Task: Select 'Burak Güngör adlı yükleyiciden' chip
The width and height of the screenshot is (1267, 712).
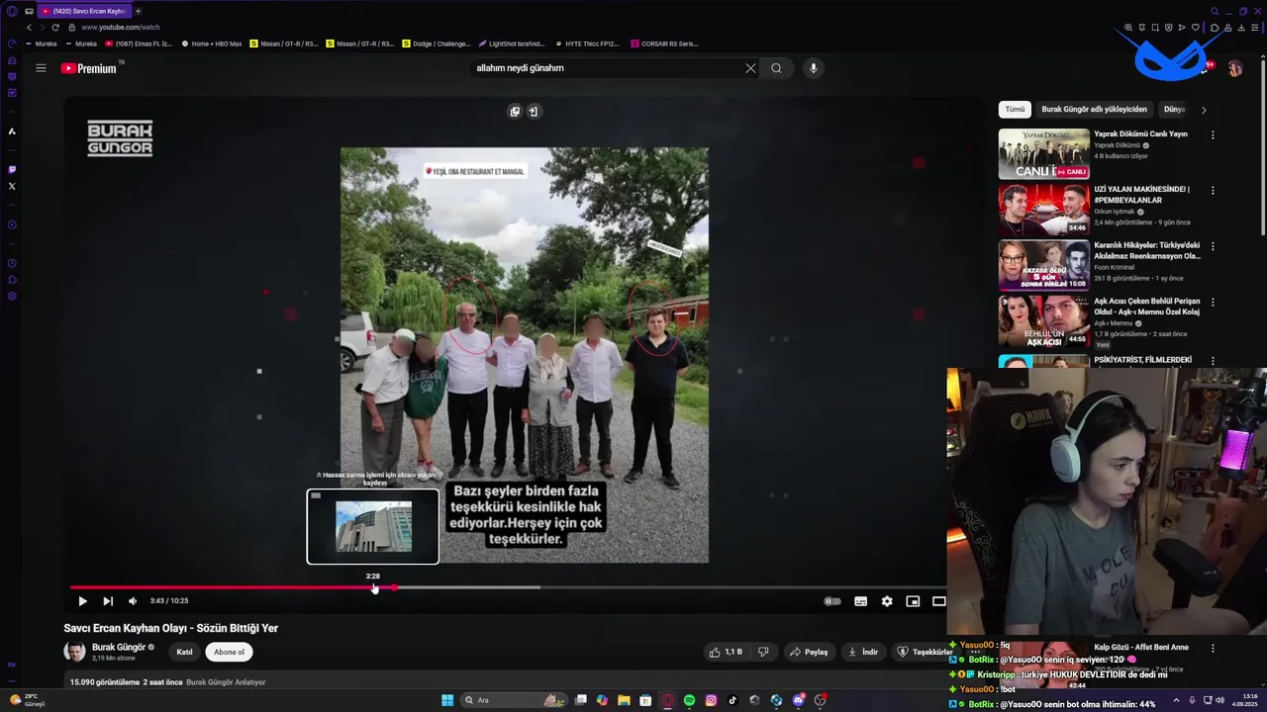Action: point(1094,110)
